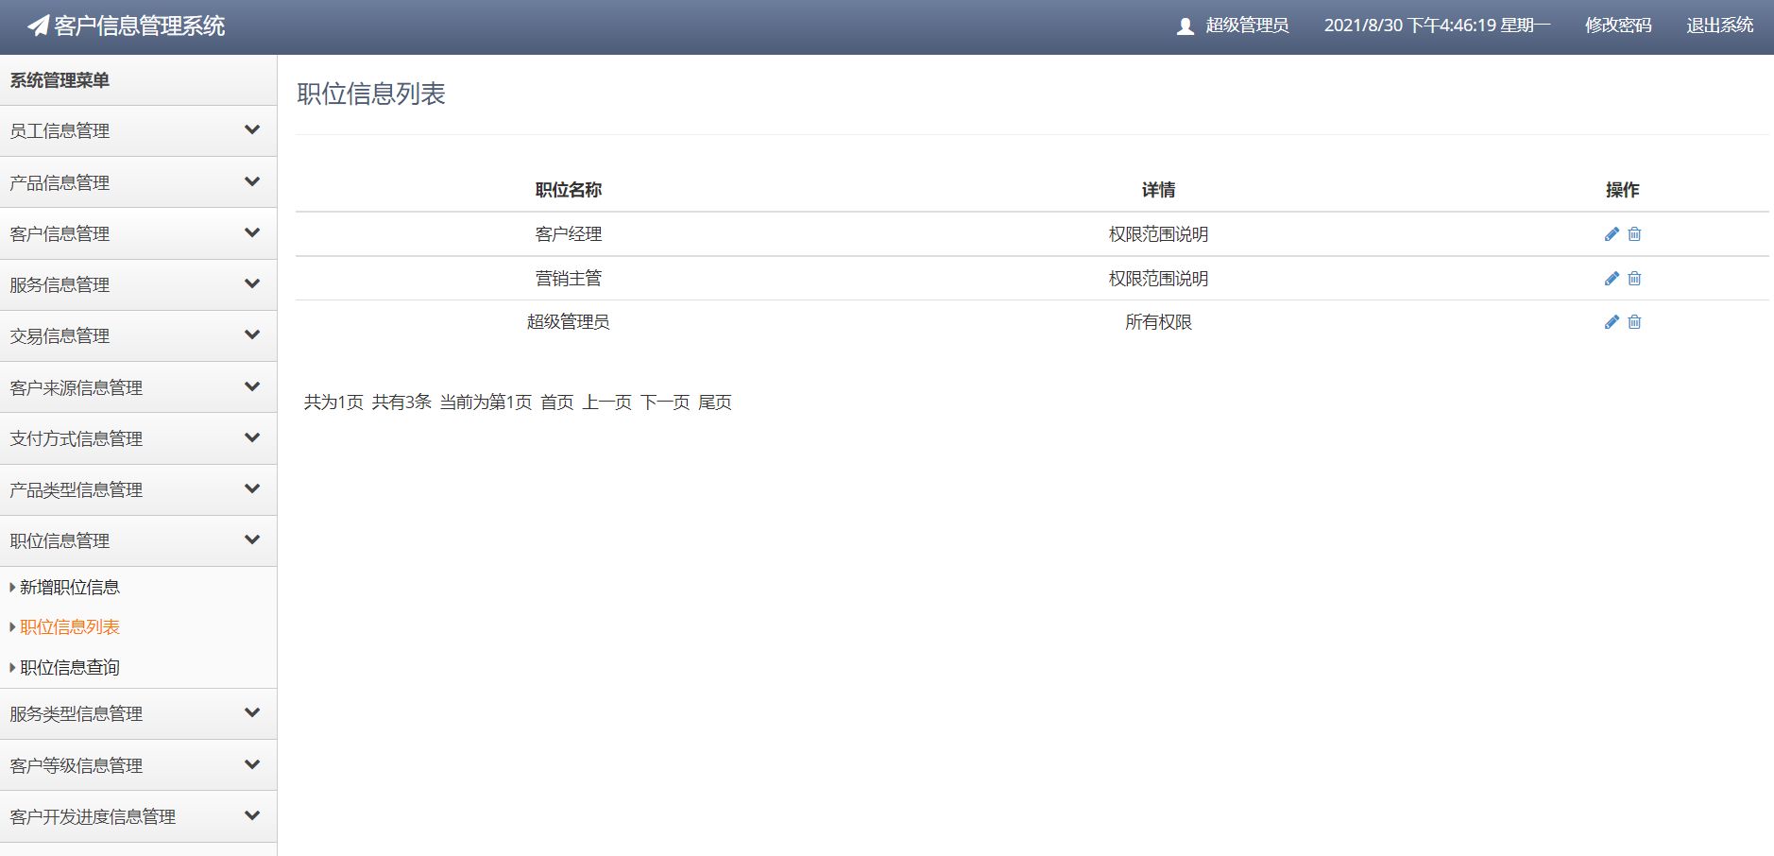Expand the 服务信息管理 chevron
Viewport: 1774px width, 856px height.
252,283
